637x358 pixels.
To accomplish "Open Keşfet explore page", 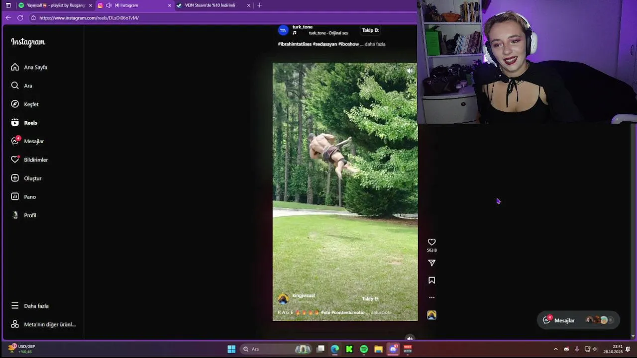I will click(25, 104).
